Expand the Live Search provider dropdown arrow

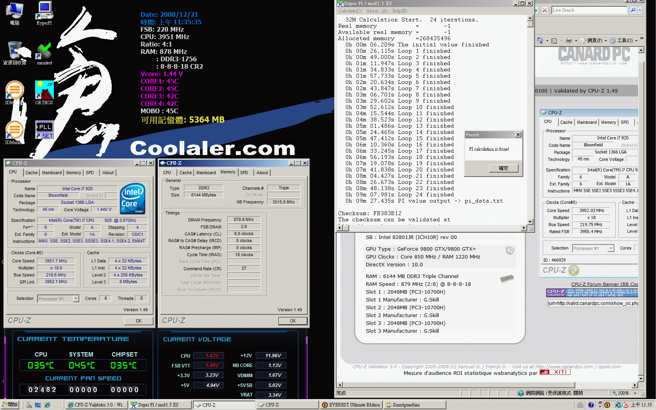640,10
